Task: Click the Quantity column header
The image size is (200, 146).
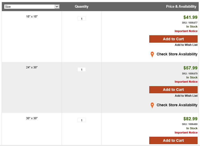Action: click(82, 6)
